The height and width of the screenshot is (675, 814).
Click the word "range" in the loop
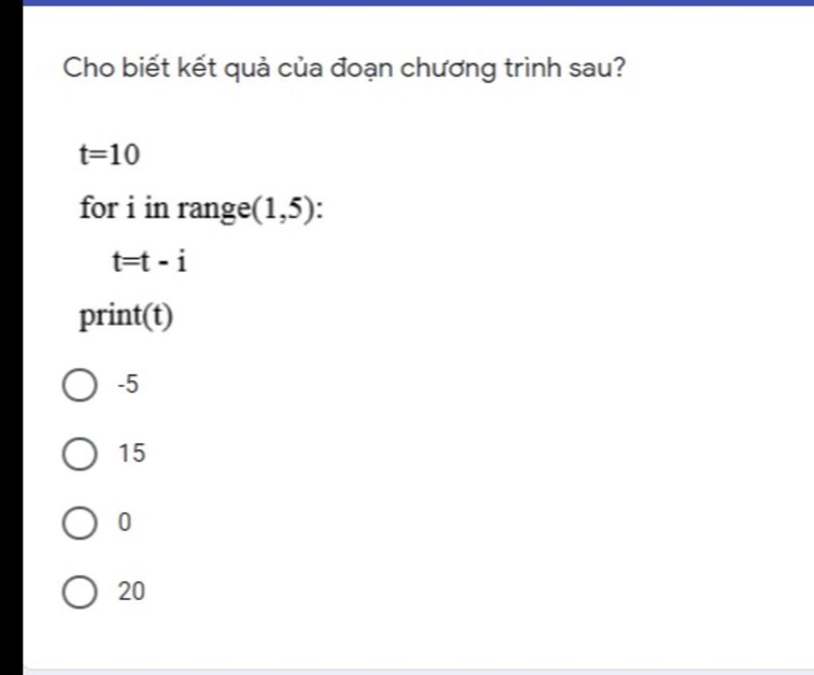pos(215,209)
